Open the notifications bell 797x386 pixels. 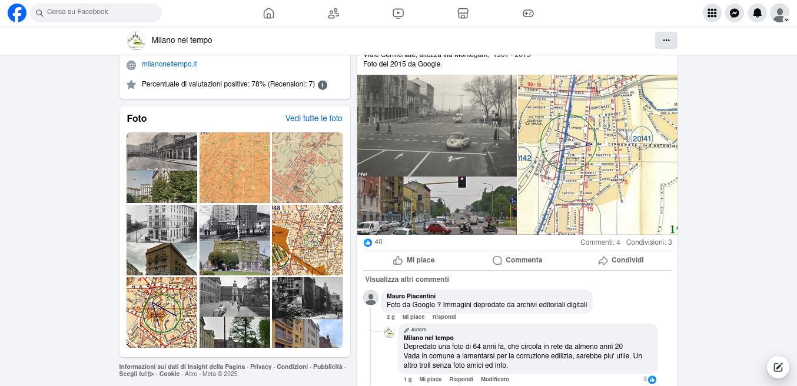click(x=757, y=13)
